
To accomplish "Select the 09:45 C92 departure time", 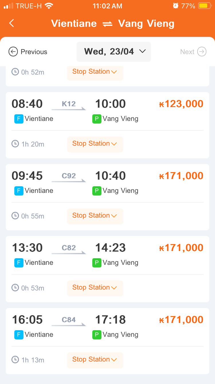I will (27, 176).
